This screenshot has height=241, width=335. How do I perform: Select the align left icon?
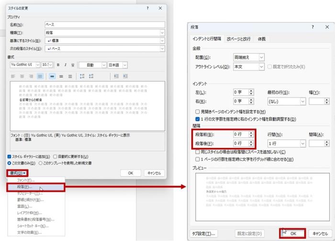13,76
